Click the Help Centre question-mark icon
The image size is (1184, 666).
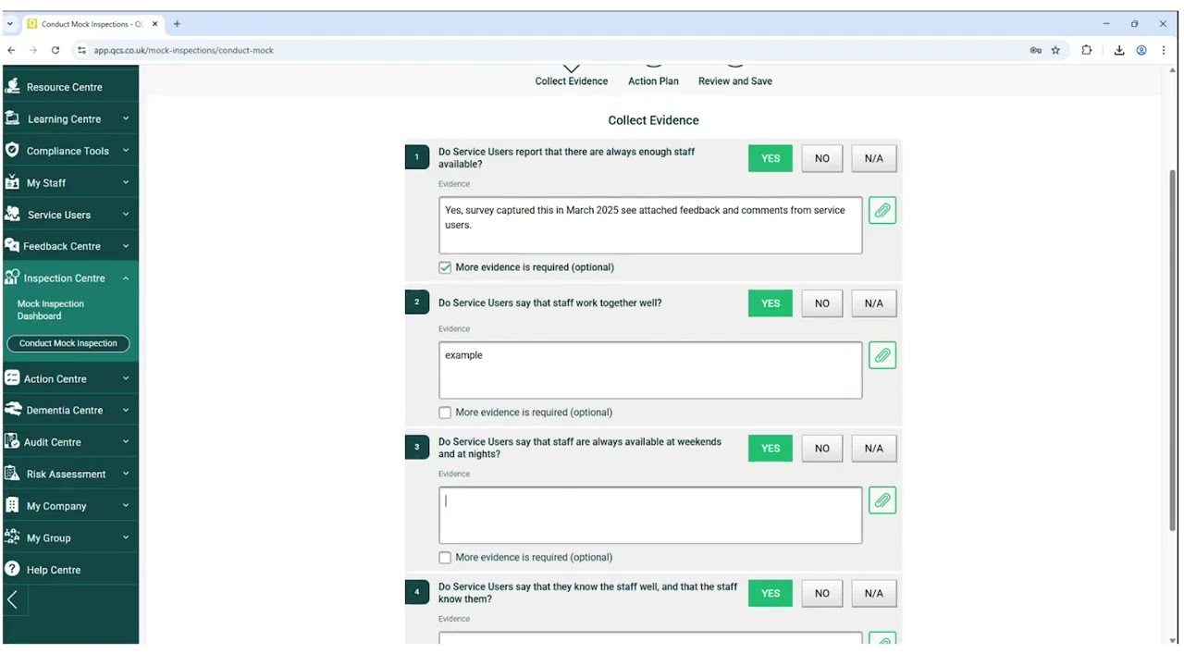(x=12, y=569)
